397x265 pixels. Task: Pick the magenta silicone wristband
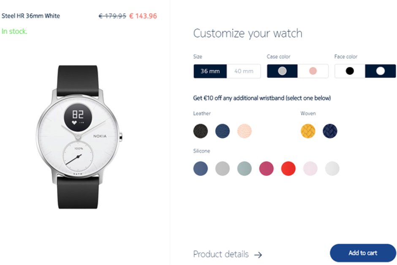click(266, 169)
